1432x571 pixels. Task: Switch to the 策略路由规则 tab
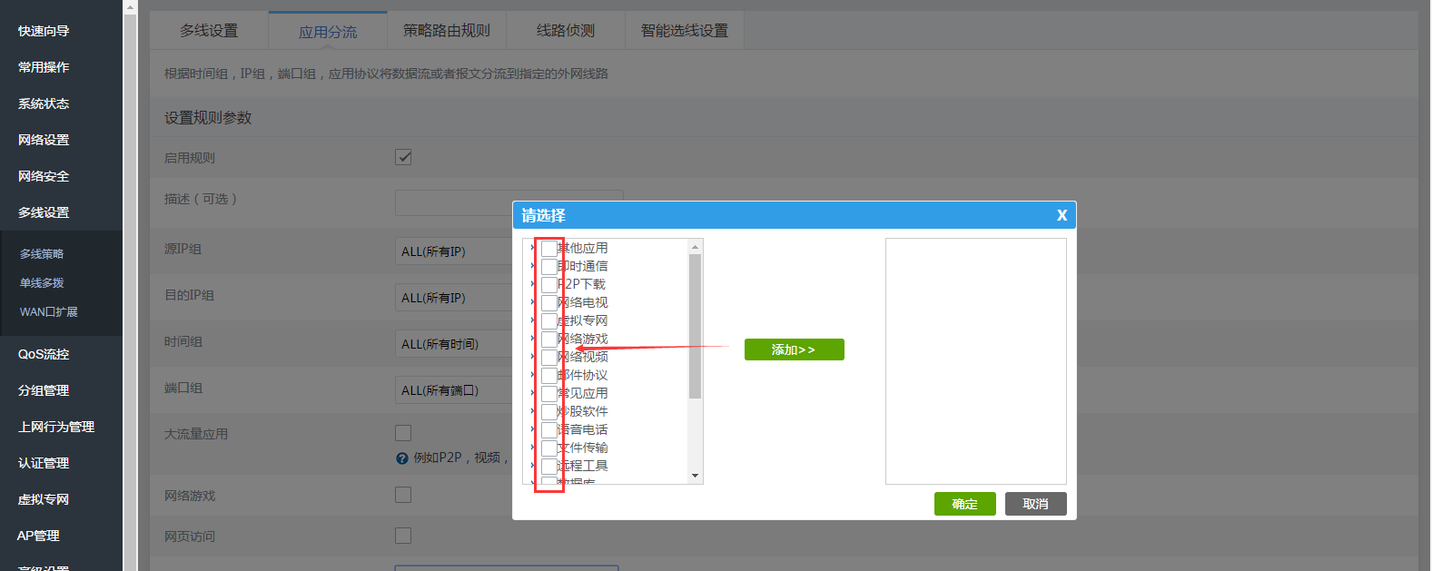tap(447, 31)
